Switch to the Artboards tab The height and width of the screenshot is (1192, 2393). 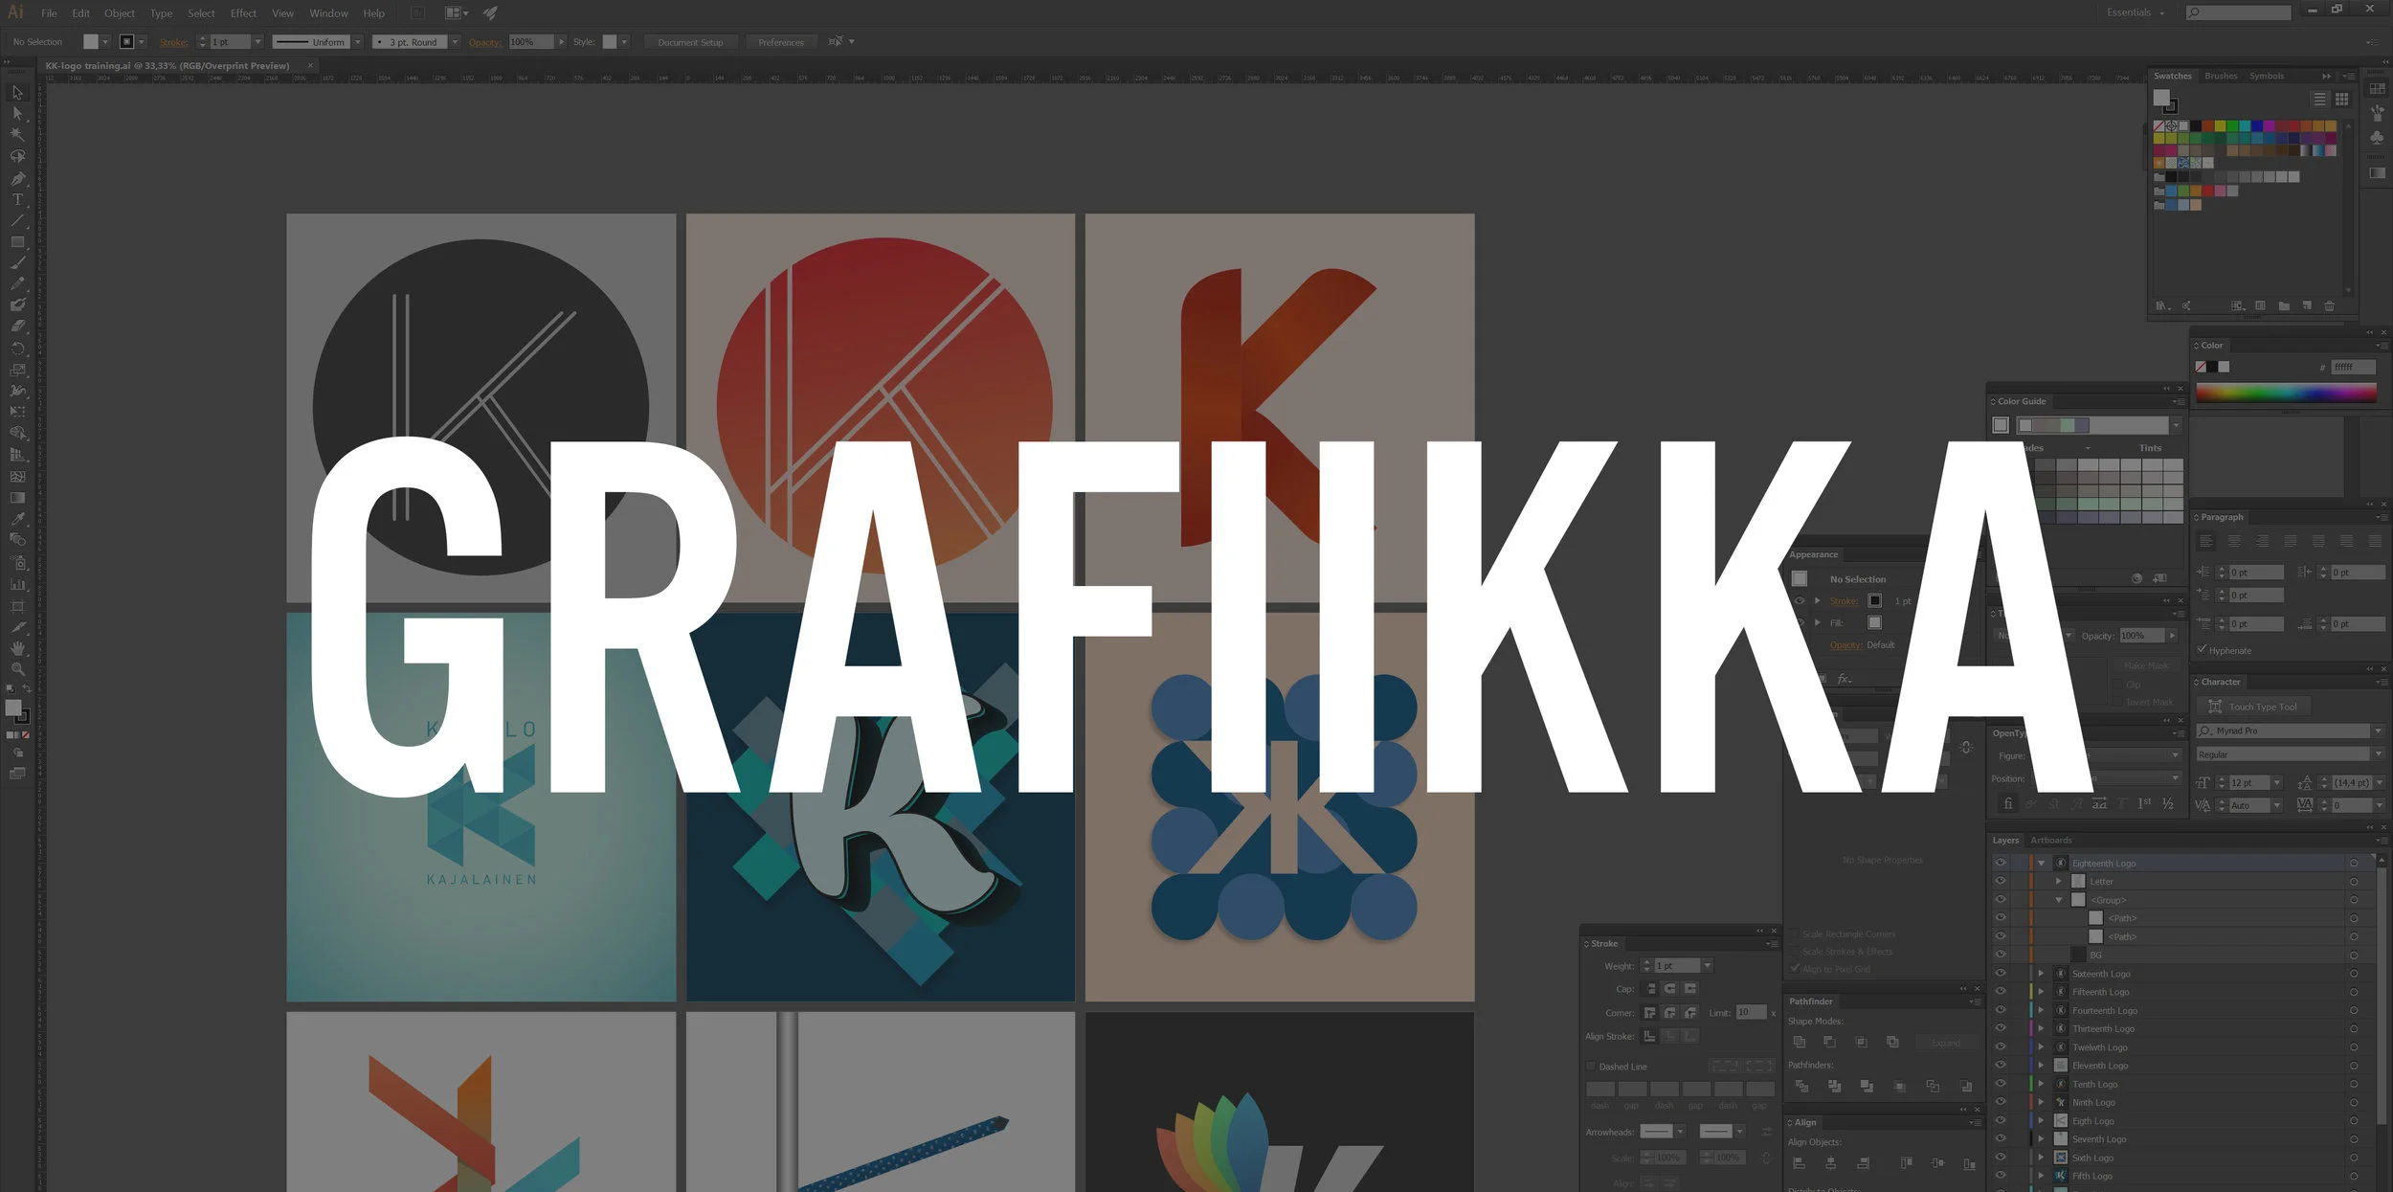(2050, 840)
